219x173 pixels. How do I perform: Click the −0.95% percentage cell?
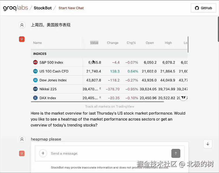click(x=132, y=89)
